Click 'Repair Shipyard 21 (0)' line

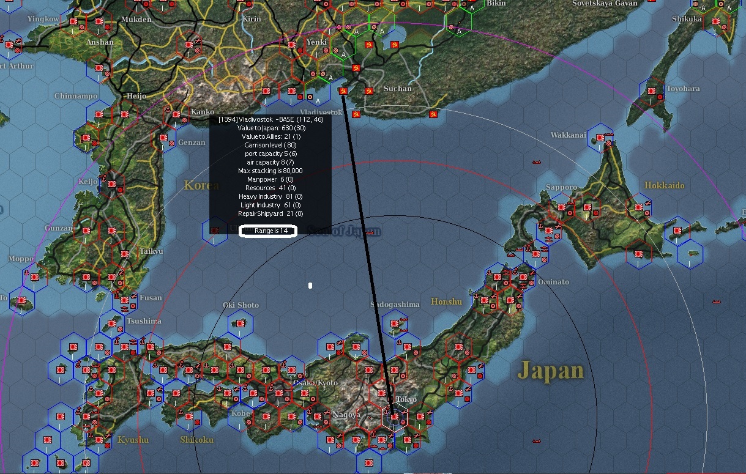click(x=270, y=213)
